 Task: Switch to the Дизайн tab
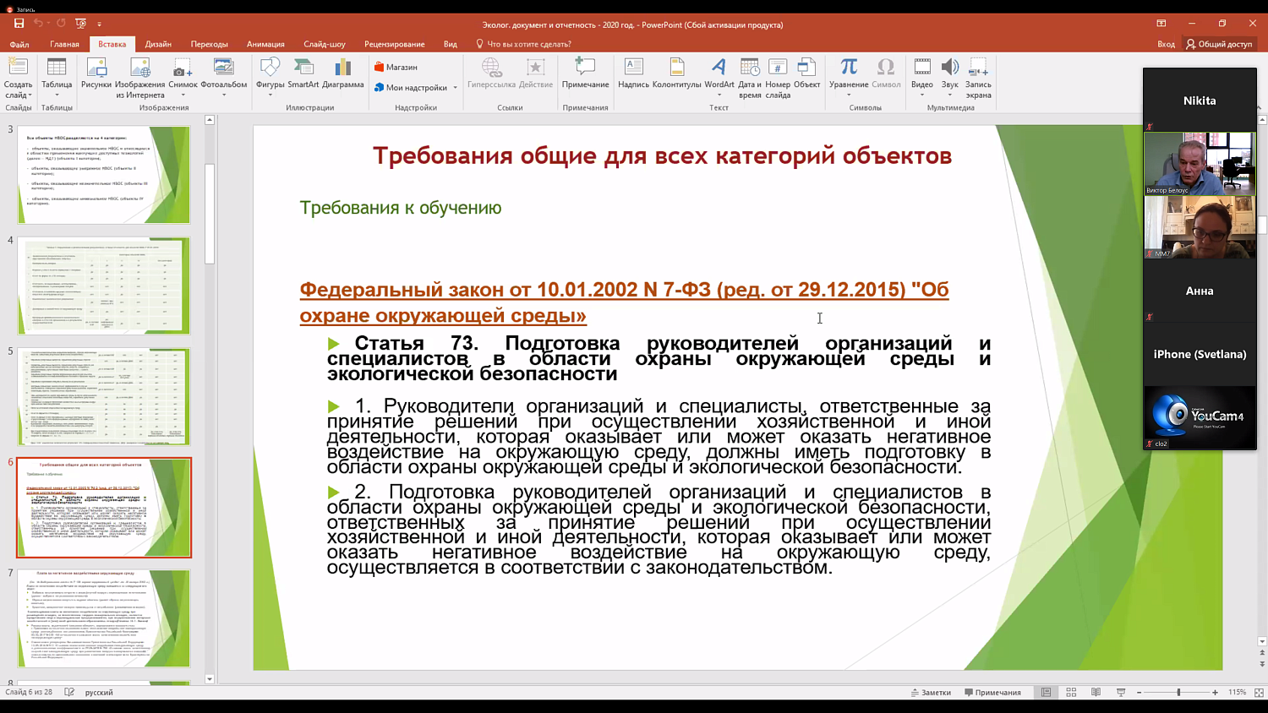point(158,44)
